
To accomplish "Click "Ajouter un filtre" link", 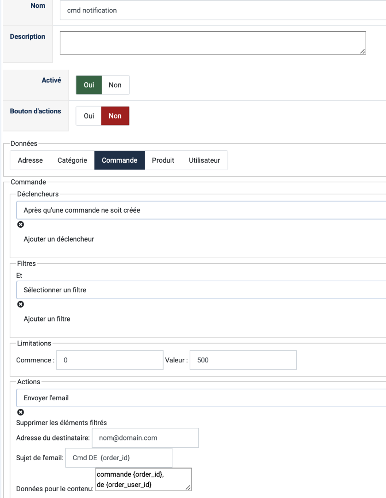I will (x=47, y=319).
